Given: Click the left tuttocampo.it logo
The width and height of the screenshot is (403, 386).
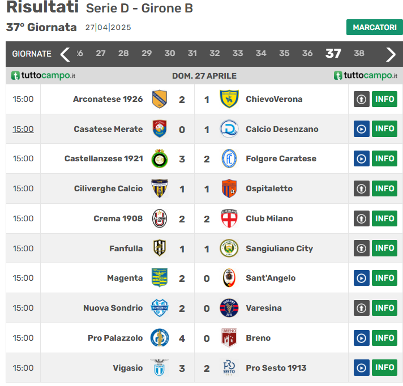Looking at the screenshot, I should [x=44, y=76].
